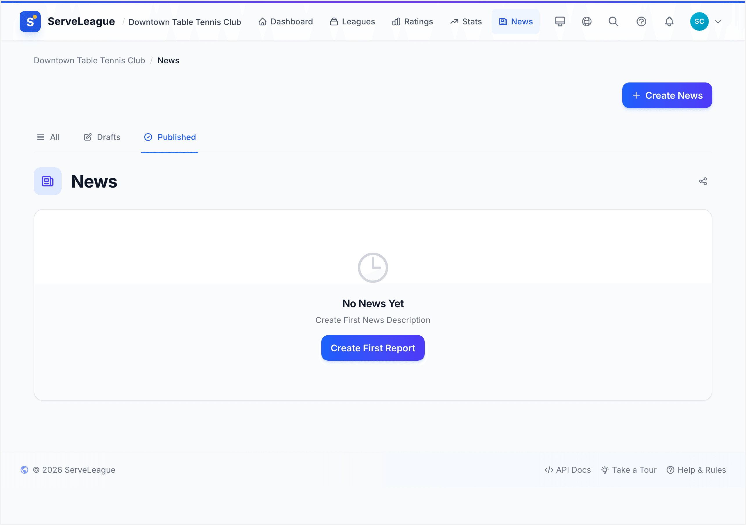The height and width of the screenshot is (525, 746).
Task: Select News in top navigation
Action: click(516, 21)
